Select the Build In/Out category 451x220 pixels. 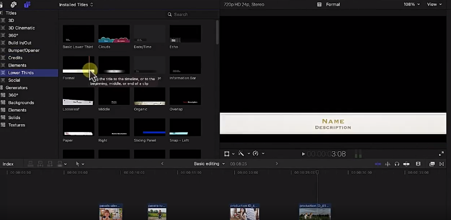point(20,43)
